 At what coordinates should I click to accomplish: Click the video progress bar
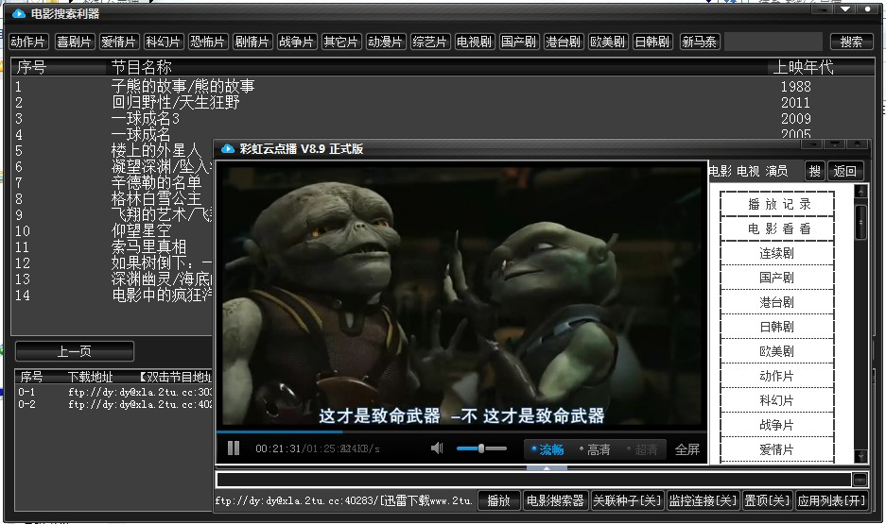click(460, 432)
